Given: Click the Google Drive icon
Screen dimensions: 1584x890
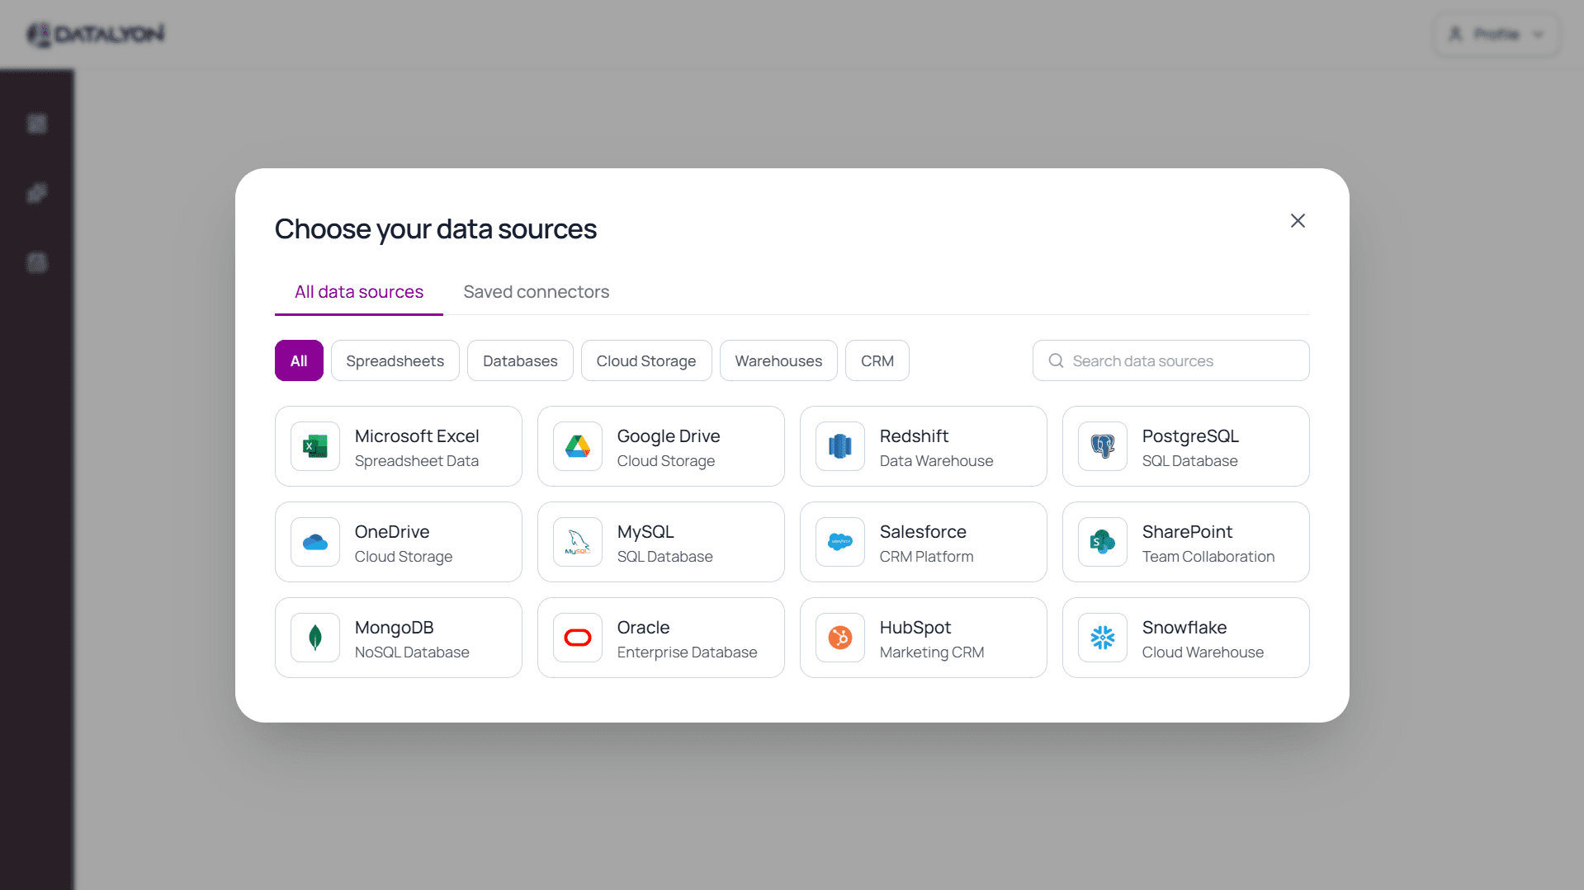Looking at the screenshot, I should [x=578, y=446].
